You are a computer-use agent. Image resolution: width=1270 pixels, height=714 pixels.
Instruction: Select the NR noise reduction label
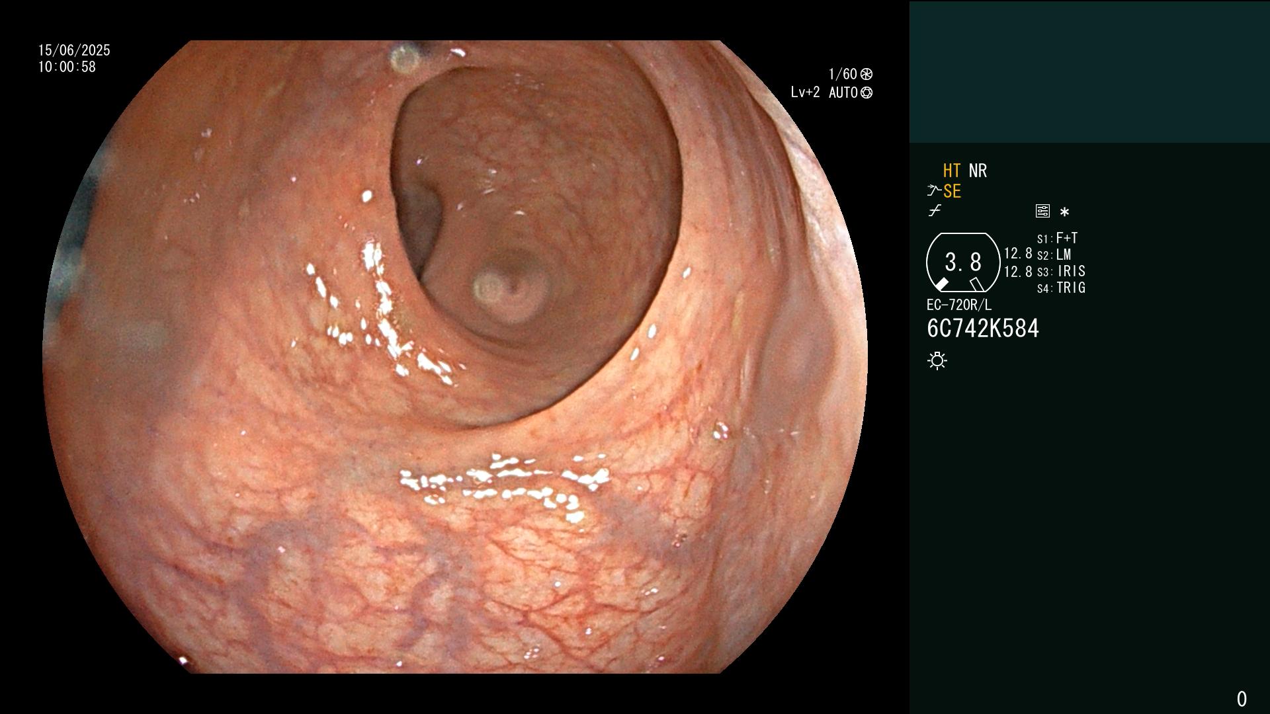click(978, 171)
